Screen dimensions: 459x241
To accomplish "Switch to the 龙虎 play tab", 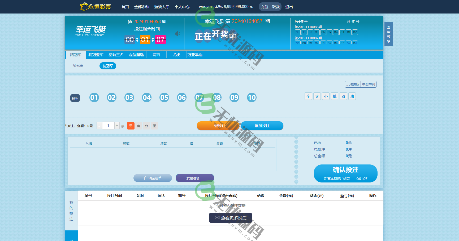I will (x=176, y=55).
